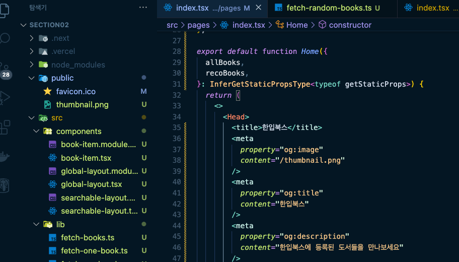The image size is (459, 262).
Task: Expand the node_modules folder
Action: pos(31,64)
